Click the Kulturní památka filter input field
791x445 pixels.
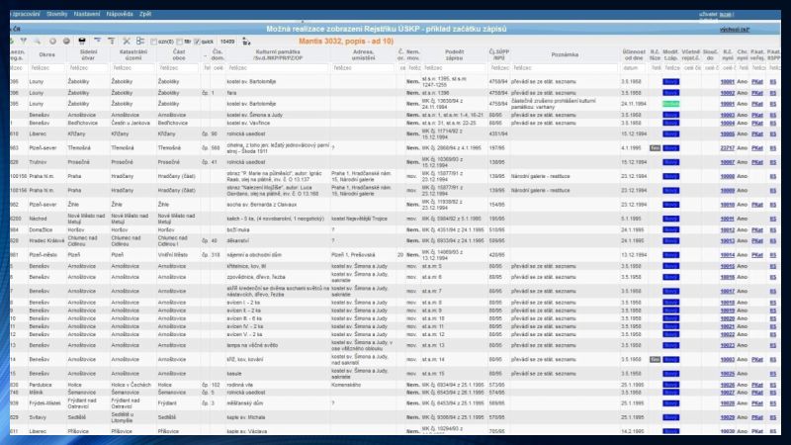tap(278, 67)
